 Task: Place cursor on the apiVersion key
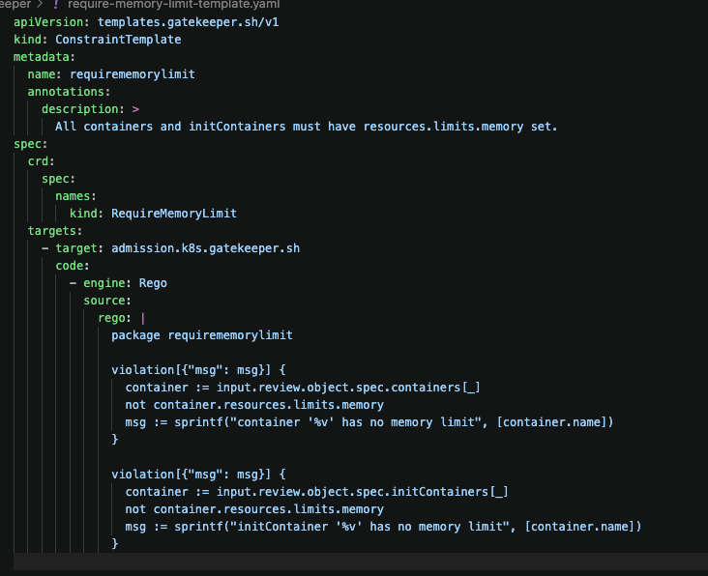48,22
